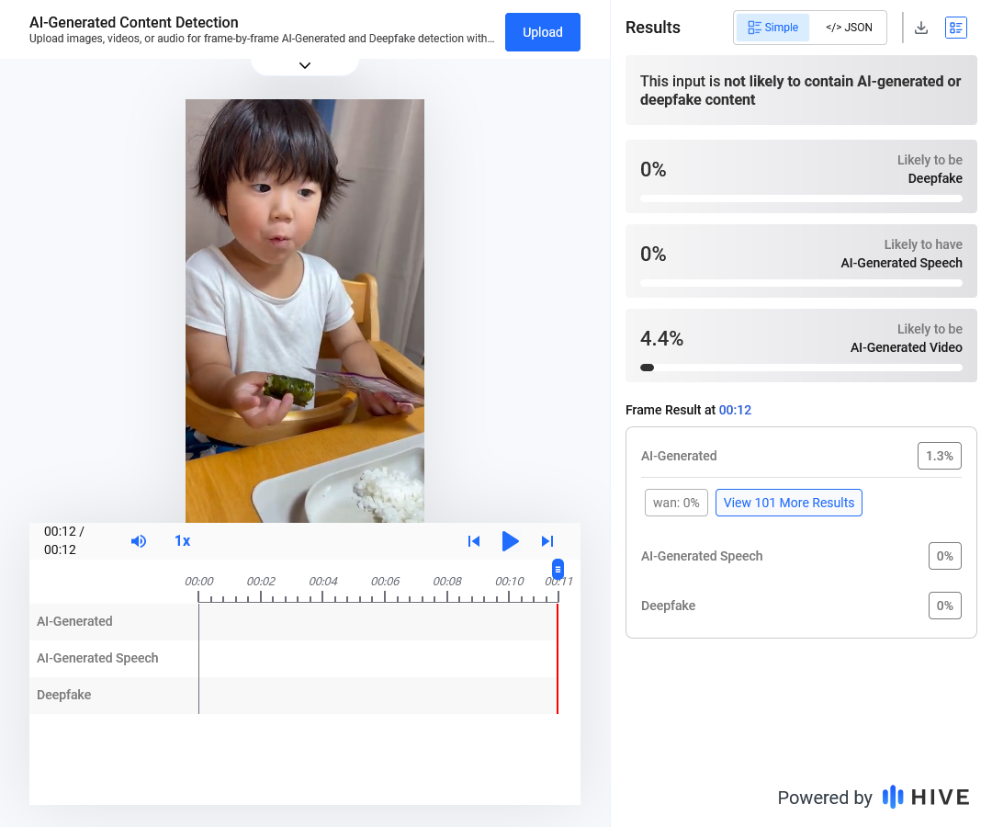Skip to next frame
This screenshot has width=992, height=827.
point(547,541)
